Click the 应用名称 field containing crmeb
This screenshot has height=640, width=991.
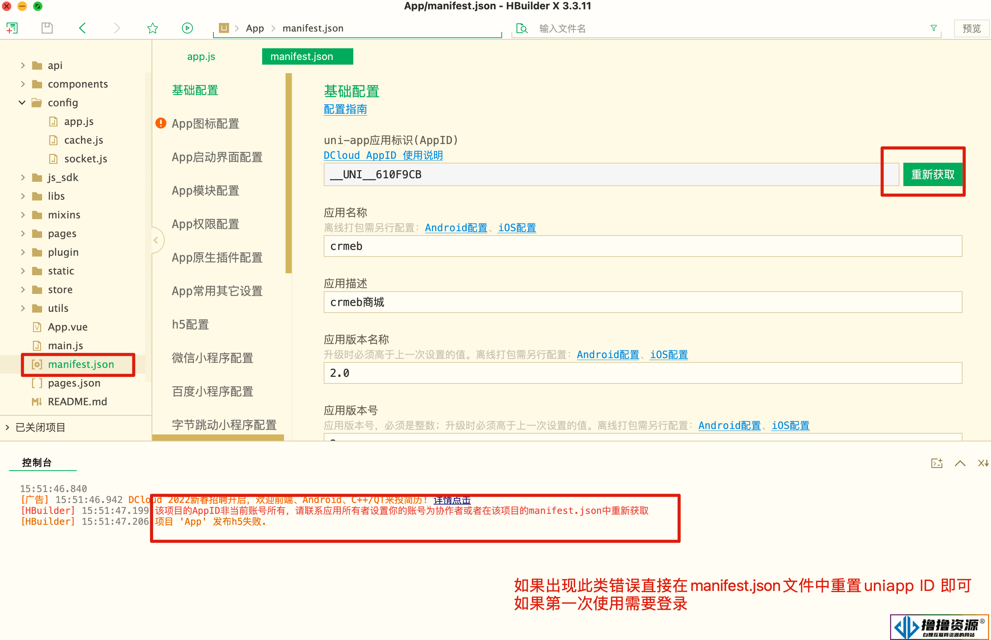coord(642,246)
